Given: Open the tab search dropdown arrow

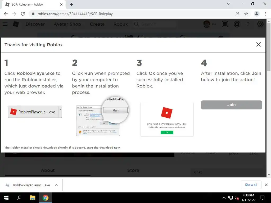Looking at the screenshot, I should click(228, 4).
